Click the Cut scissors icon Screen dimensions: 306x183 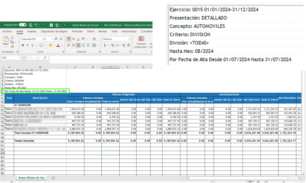12,38
